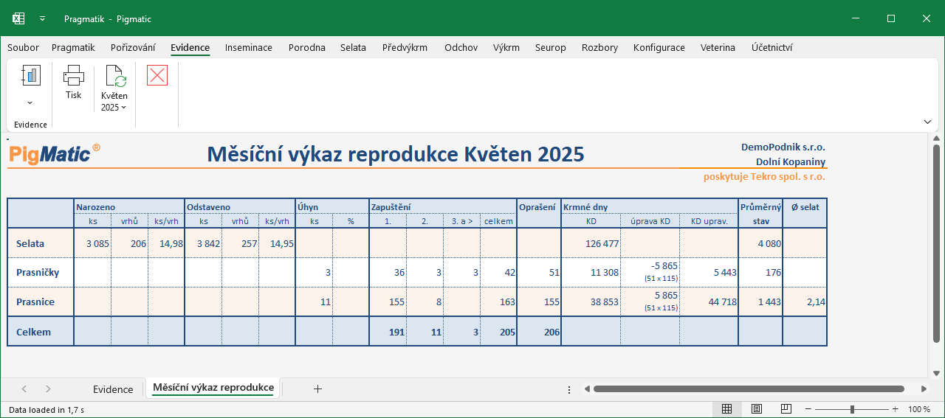Click the Evidence chart icon in the ribbon

30,75
